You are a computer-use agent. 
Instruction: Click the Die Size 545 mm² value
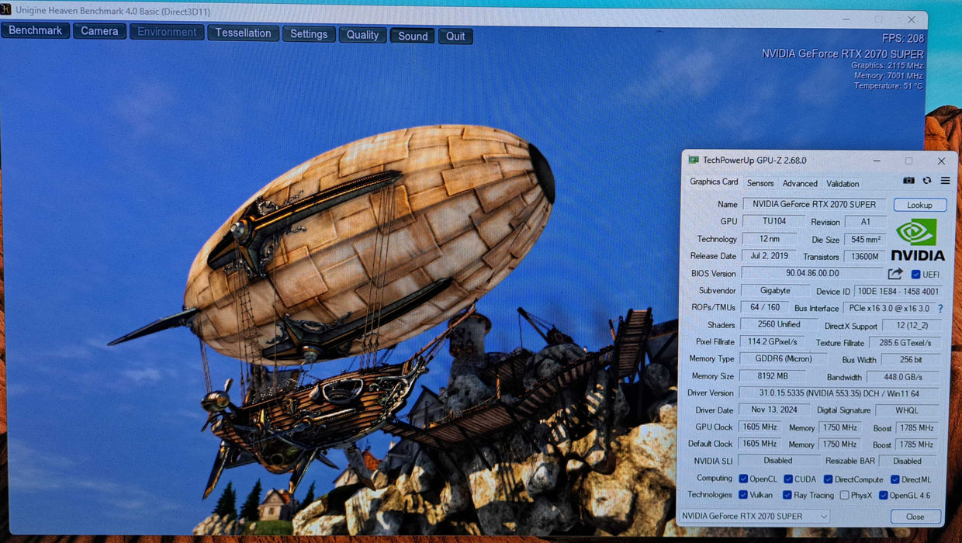point(865,240)
